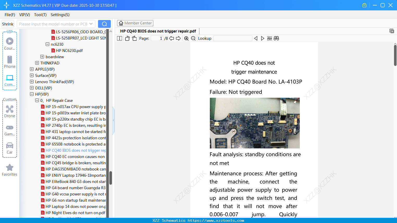The height and width of the screenshot is (223, 397).
Task: Open HP 6550B notebook is protected file
Action: (x=73, y=144)
